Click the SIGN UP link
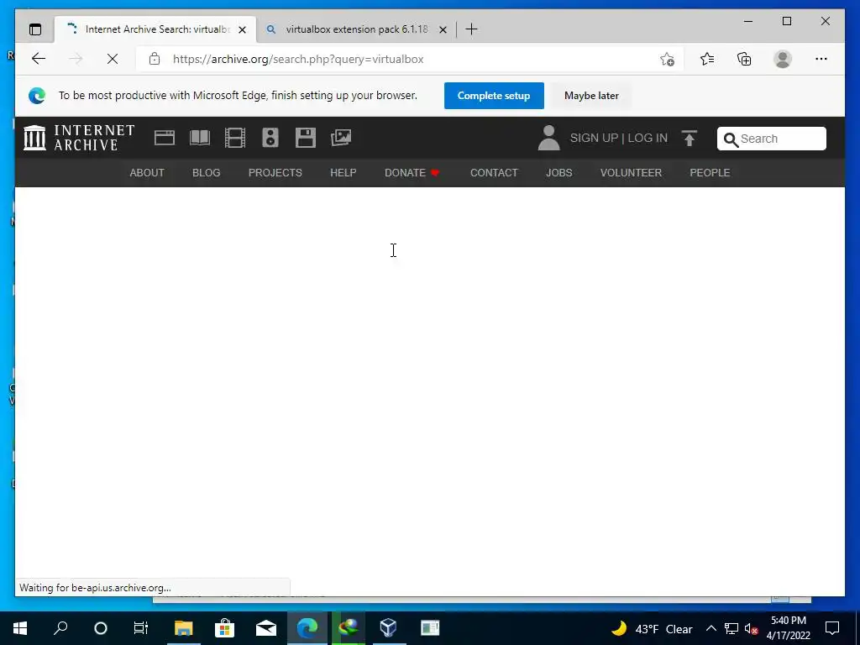This screenshot has width=860, height=645. tap(594, 139)
